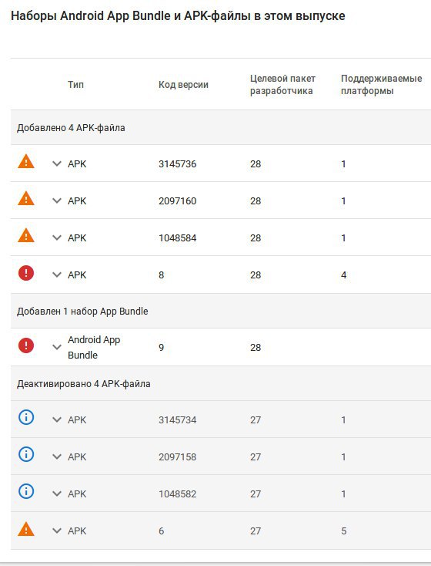Image resolution: width=431 pixels, height=566 pixels.
Task: Click the page title about App Bundle и APK-файлы
Action: (x=178, y=16)
